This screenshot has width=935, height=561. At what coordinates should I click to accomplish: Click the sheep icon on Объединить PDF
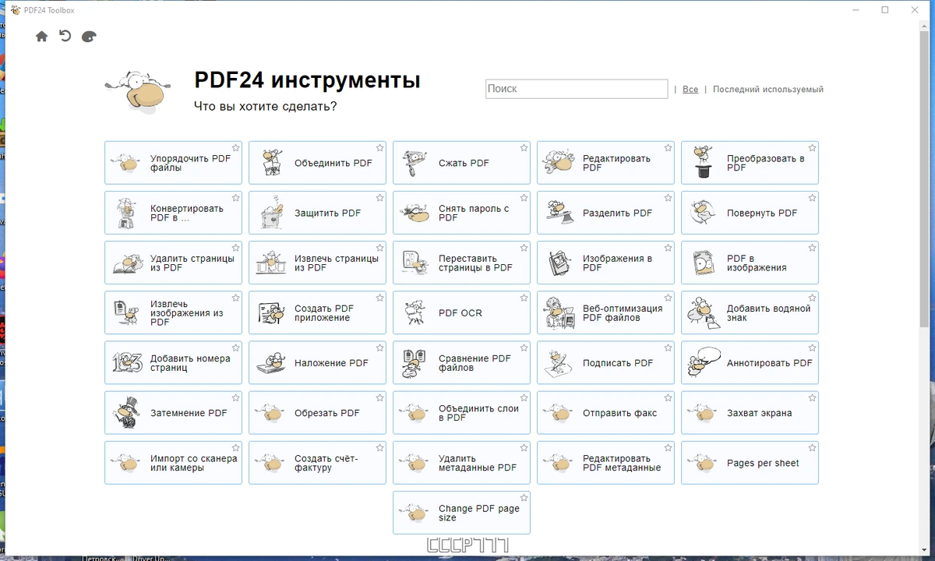(270, 163)
